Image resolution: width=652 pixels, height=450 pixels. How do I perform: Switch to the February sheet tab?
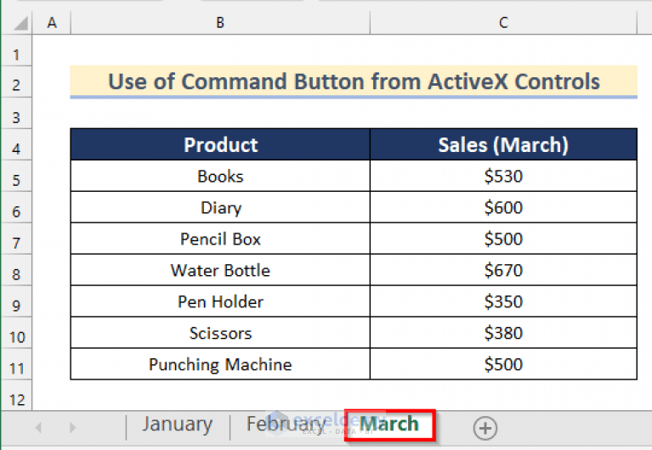tap(286, 425)
